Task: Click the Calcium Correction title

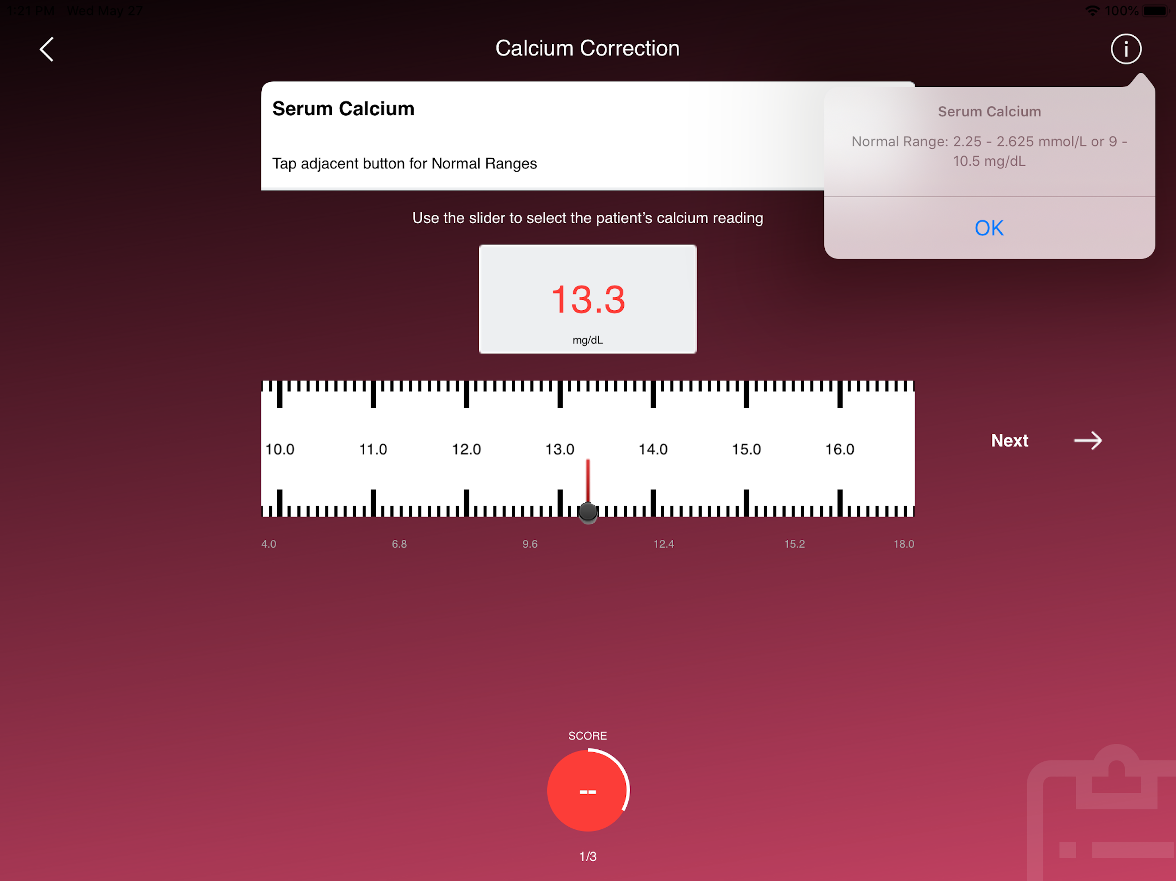Action: 588,48
